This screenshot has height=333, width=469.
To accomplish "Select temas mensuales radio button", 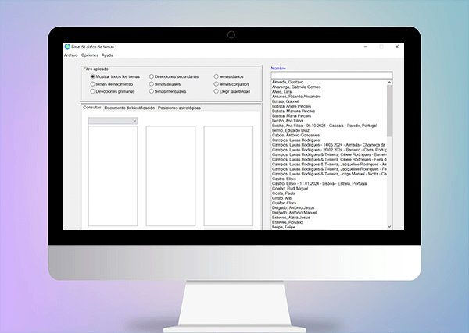I will coord(168,91).
